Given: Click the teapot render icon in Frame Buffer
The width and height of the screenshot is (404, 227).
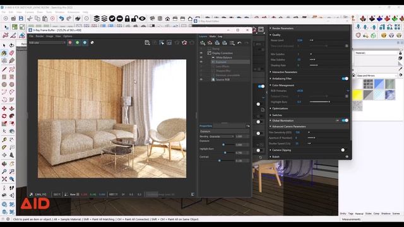Looking at the screenshot, I should click(184, 43).
